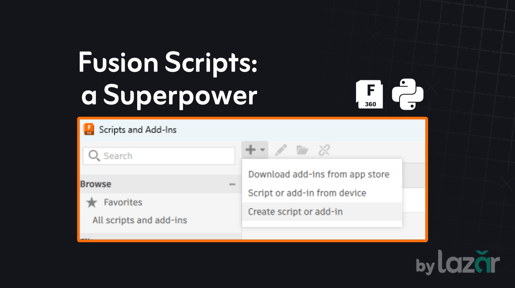Open the Favorites list

tap(123, 202)
